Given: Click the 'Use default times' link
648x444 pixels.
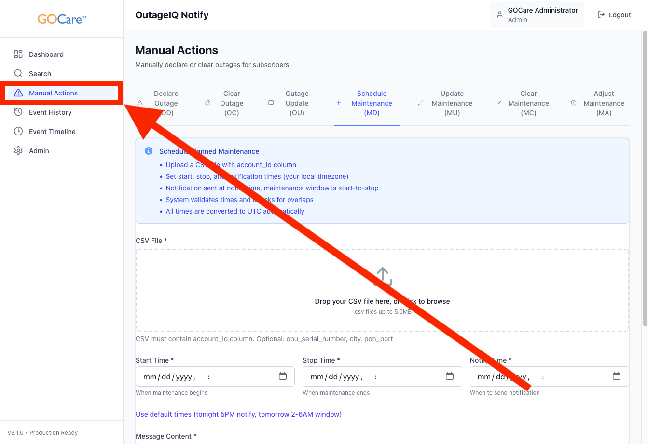Looking at the screenshot, I should click(238, 414).
